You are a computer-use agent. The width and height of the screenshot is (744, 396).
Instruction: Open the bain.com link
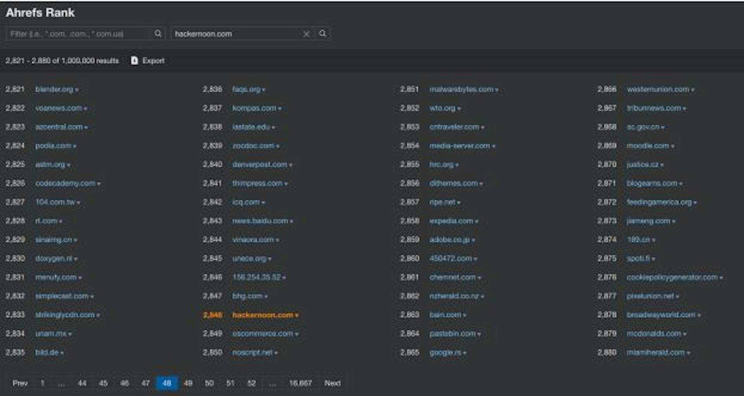click(446, 315)
